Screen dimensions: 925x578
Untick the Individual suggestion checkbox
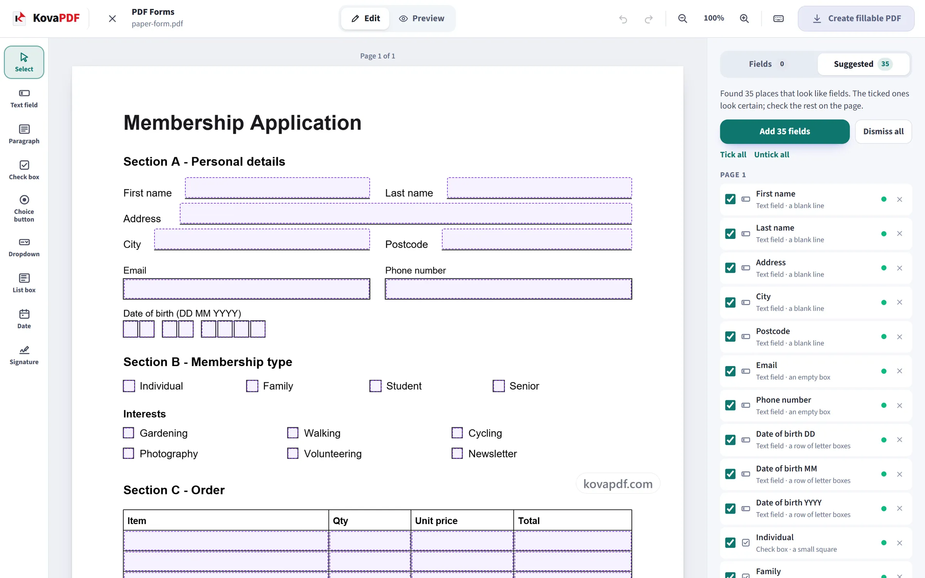pyautogui.click(x=730, y=543)
